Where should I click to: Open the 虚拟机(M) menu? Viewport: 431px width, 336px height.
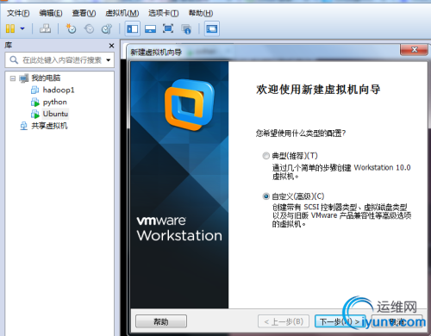(x=122, y=13)
